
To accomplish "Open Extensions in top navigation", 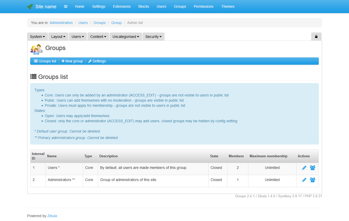I will [x=122, y=6].
